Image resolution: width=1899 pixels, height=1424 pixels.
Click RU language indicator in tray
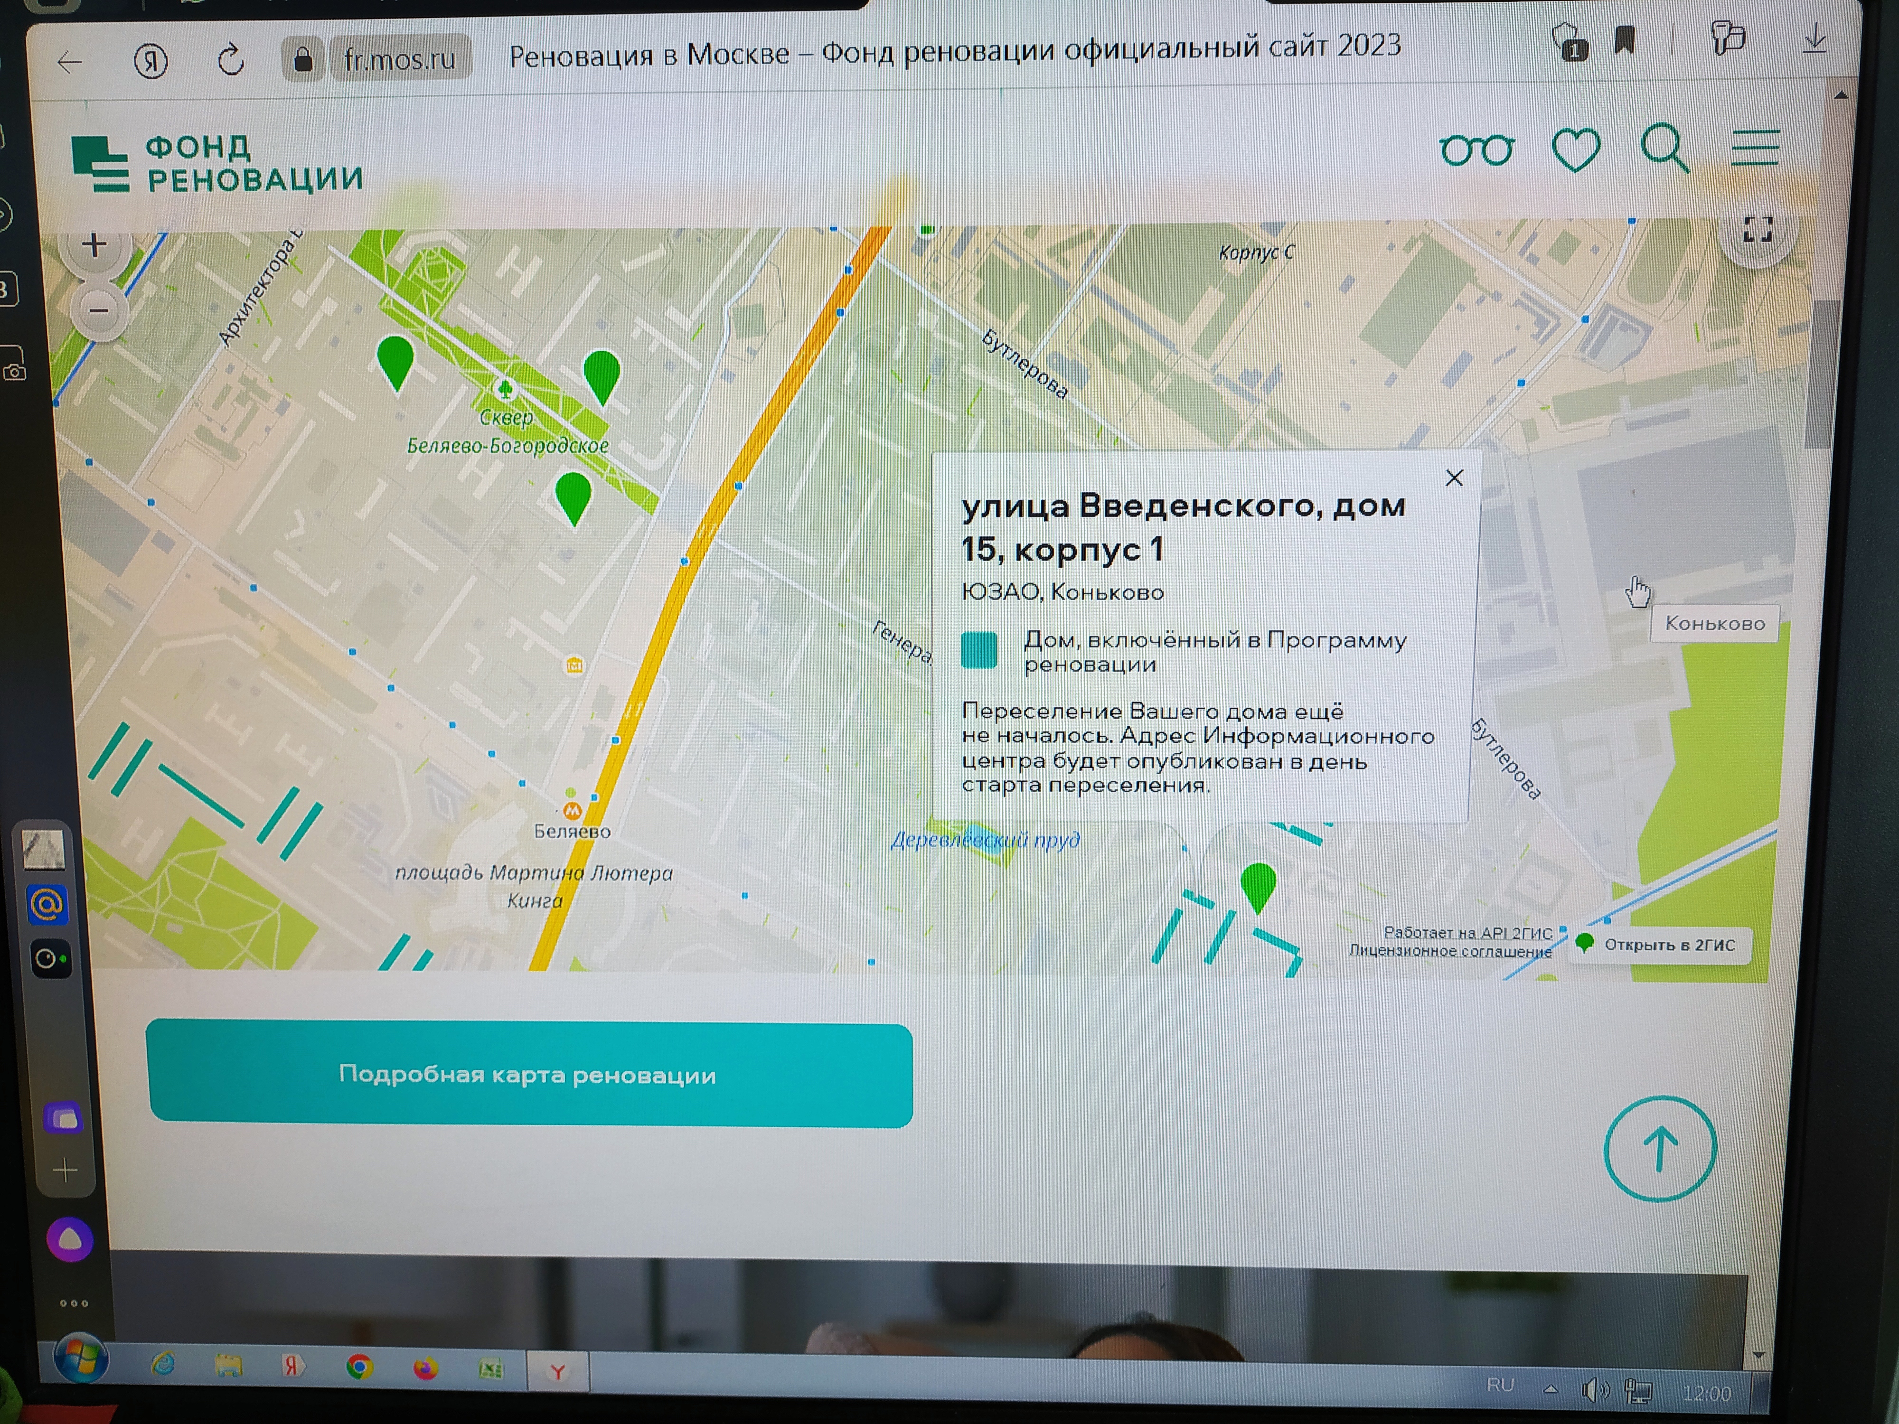coord(1500,1386)
